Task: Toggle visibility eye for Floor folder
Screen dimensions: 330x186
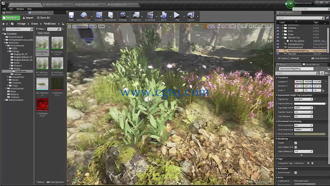Action: tap(278, 31)
